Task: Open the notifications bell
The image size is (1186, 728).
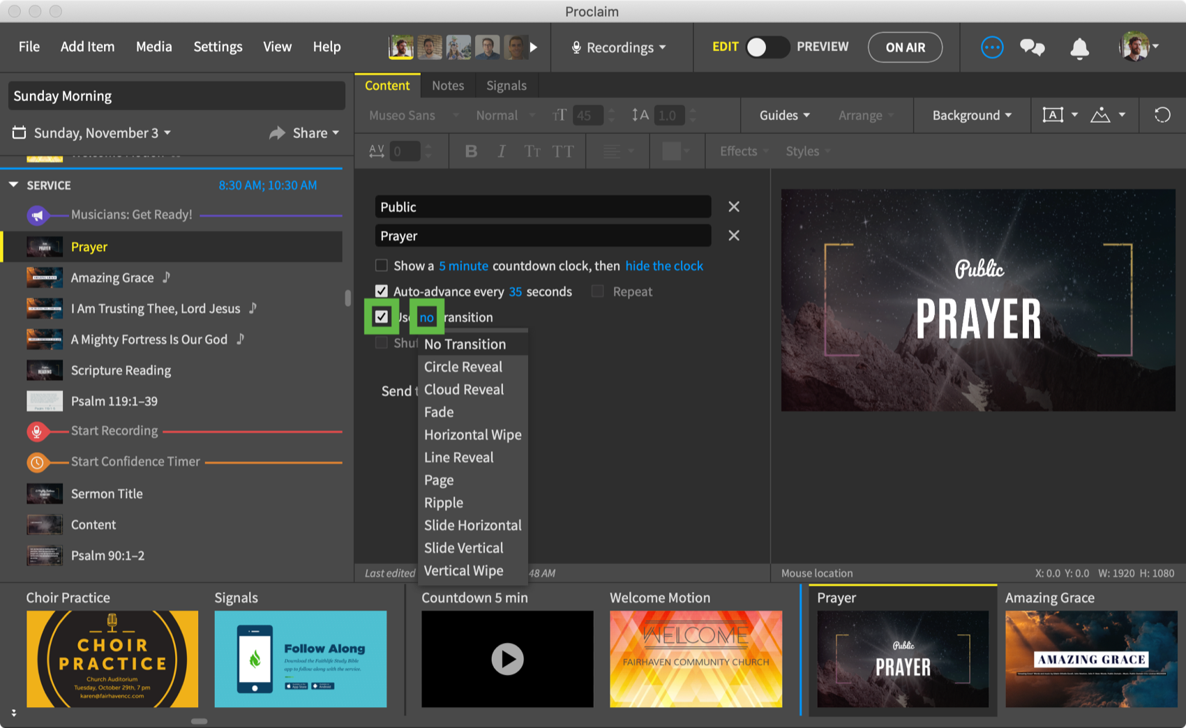Action: (x=1079, y=47)
